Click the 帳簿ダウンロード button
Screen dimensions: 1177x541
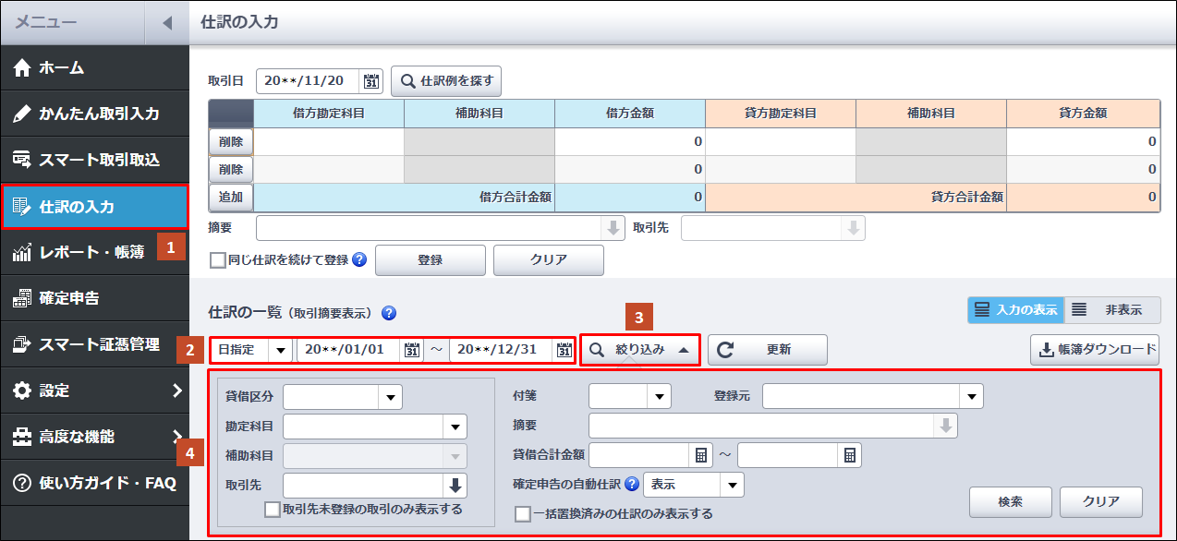1094,350
